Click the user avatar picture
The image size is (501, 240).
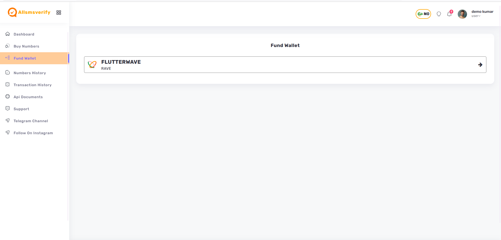tap(462, 14)
